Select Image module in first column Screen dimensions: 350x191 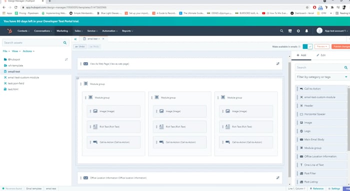(x=113, y=111)
